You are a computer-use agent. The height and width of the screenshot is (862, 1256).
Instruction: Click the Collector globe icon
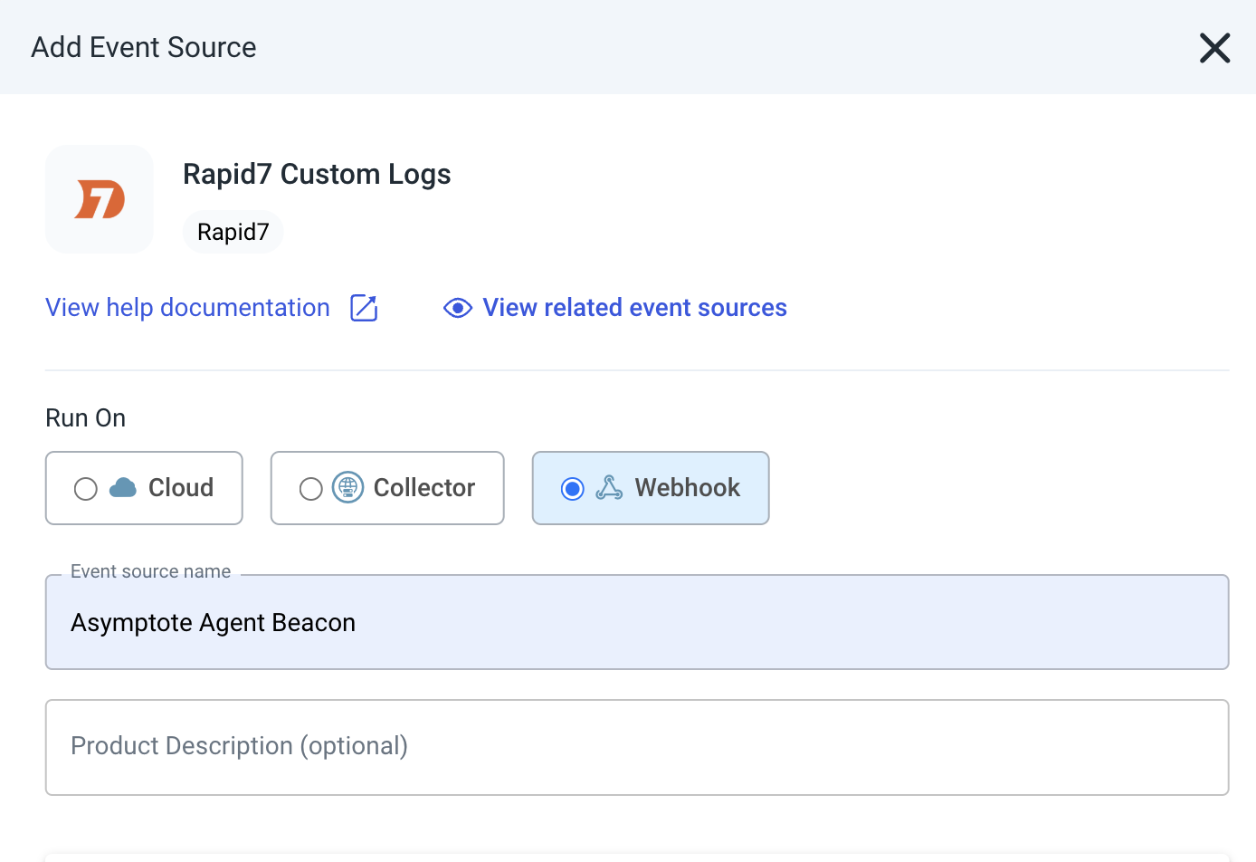pos(347,487)
